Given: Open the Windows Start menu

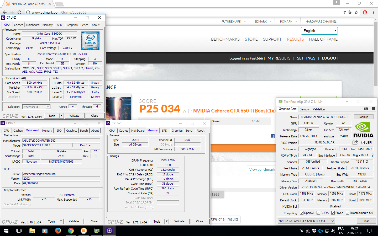Looking at the screenshot, I should coord(6,231).
